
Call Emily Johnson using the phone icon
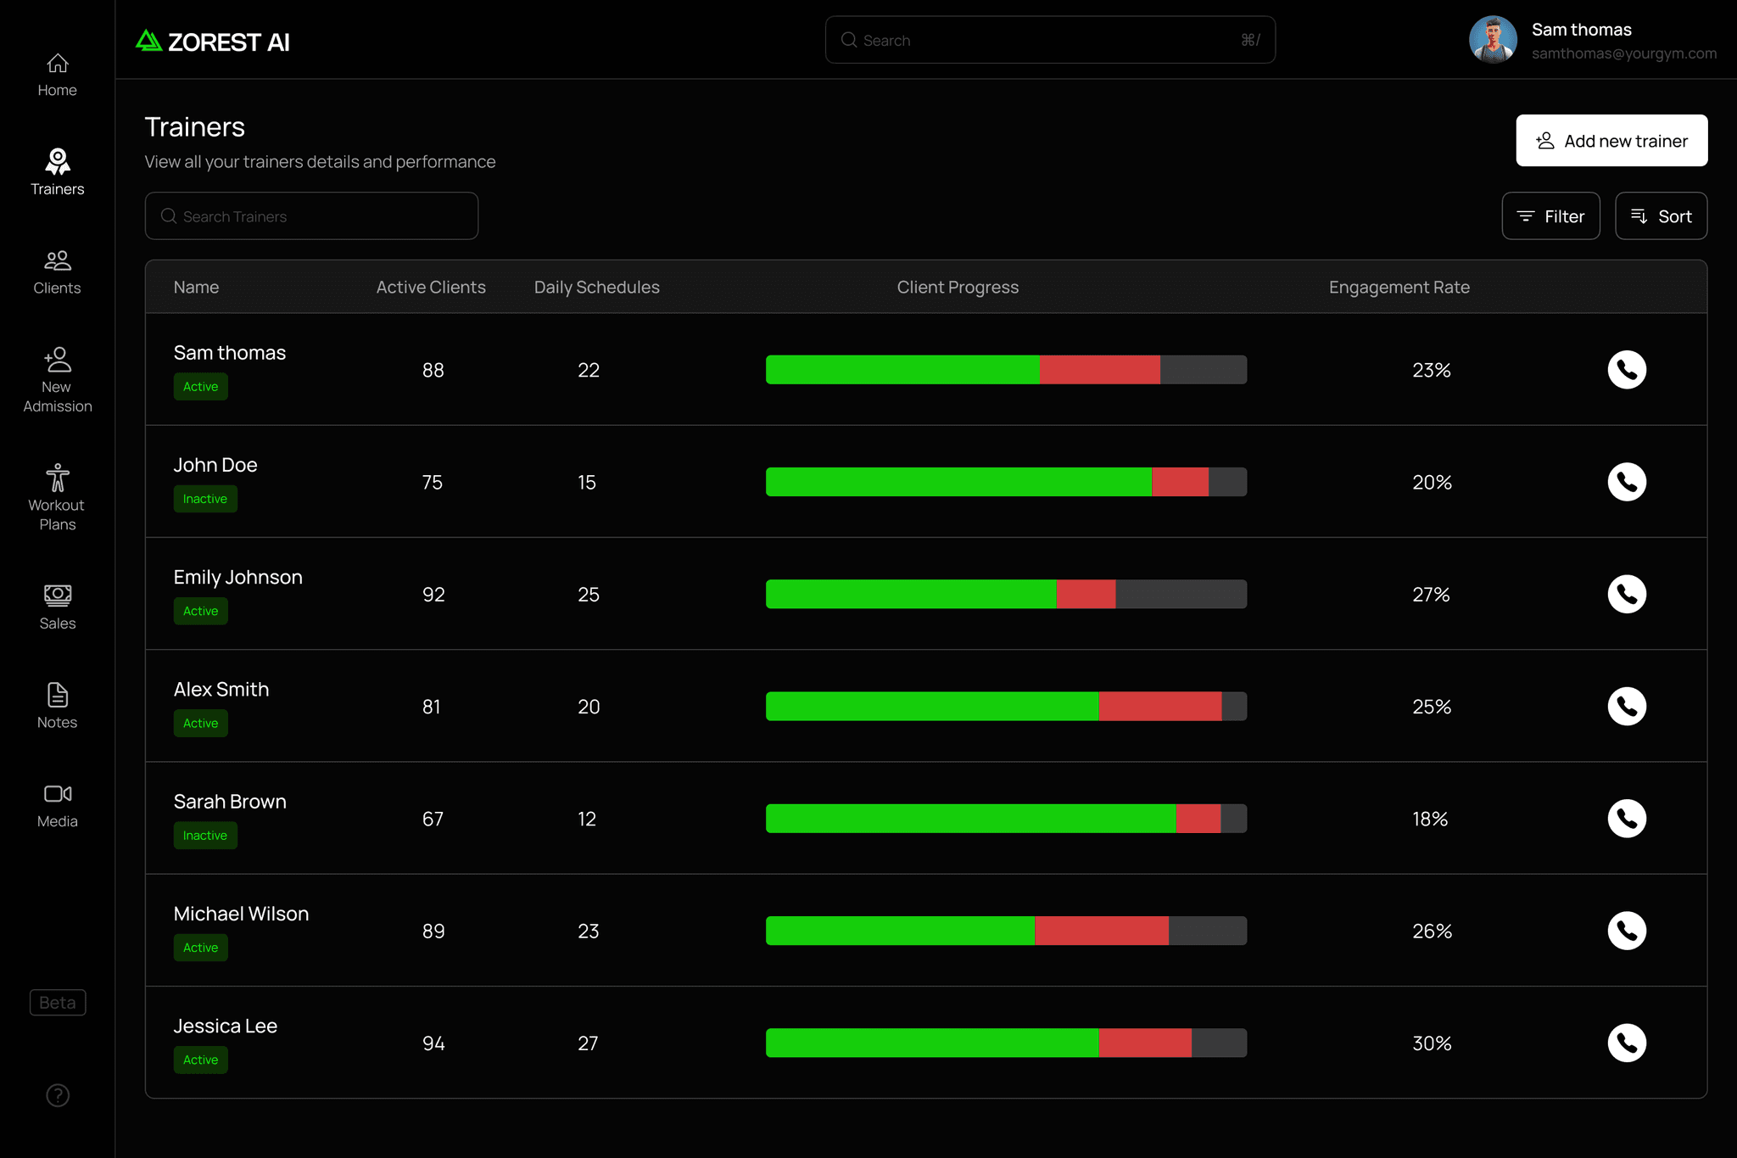(1627, 594)
